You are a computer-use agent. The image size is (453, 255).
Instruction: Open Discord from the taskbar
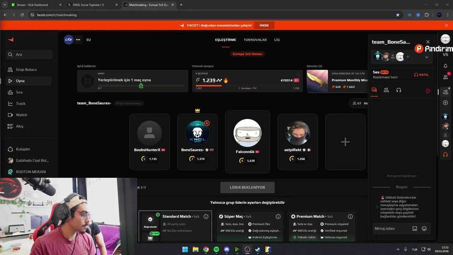click(x=227, y=249)
